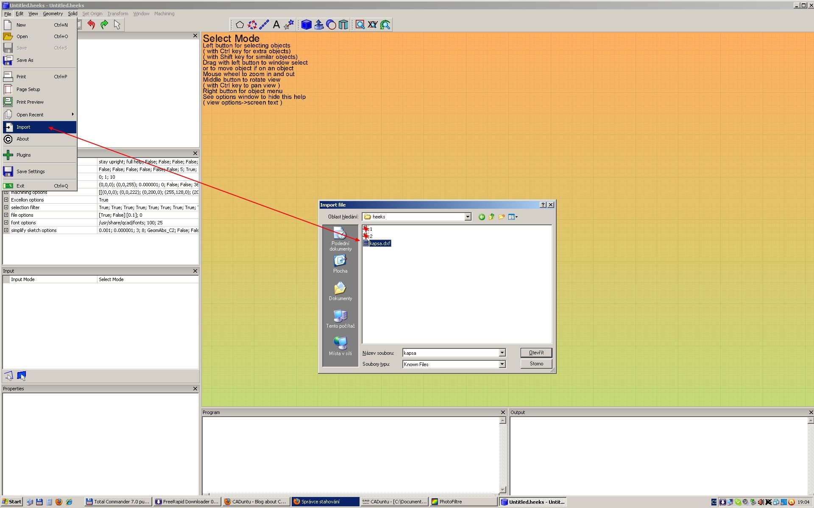
Task: Click the text 'A' tool icon
Action: (x=276, y=25)
